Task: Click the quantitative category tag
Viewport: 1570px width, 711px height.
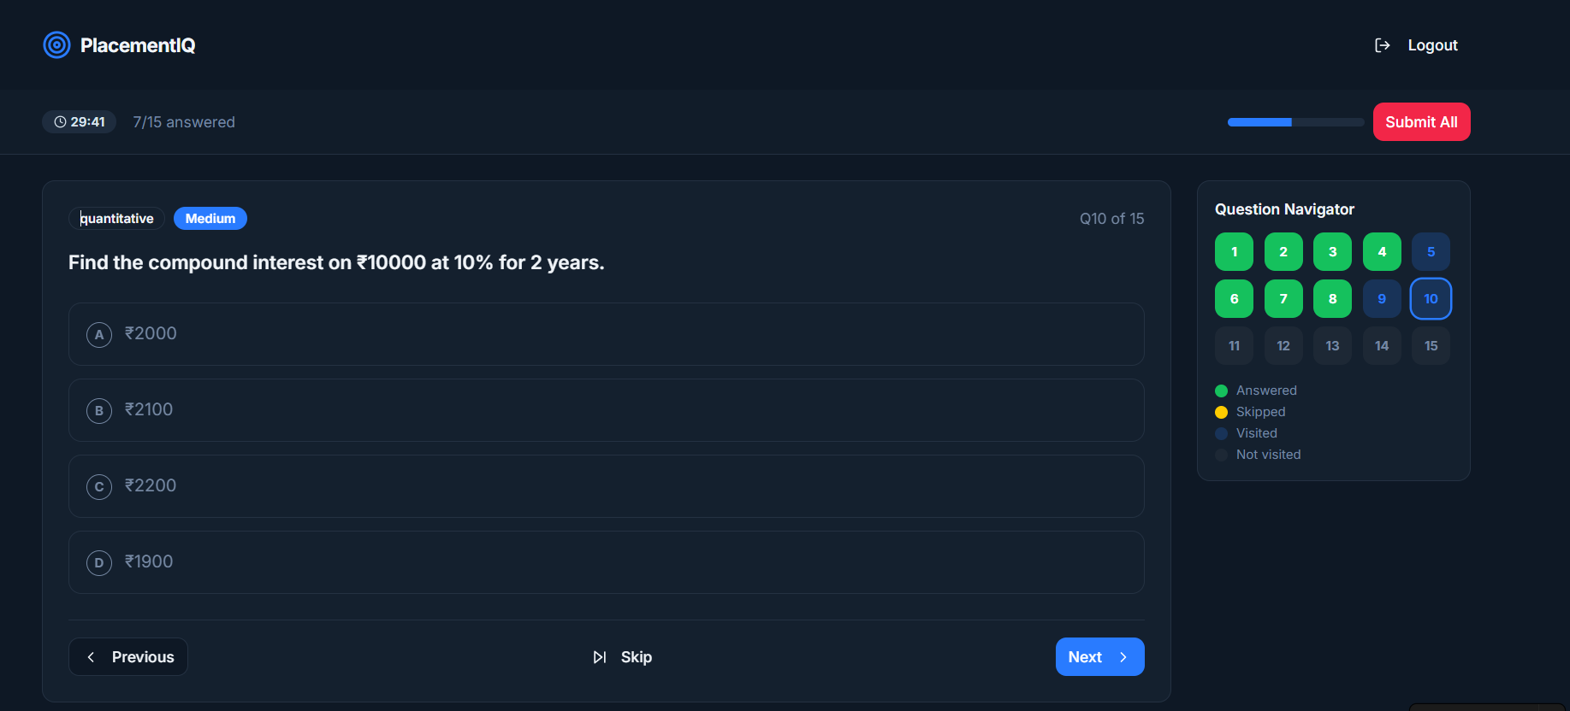Action: tap(116, 219)
